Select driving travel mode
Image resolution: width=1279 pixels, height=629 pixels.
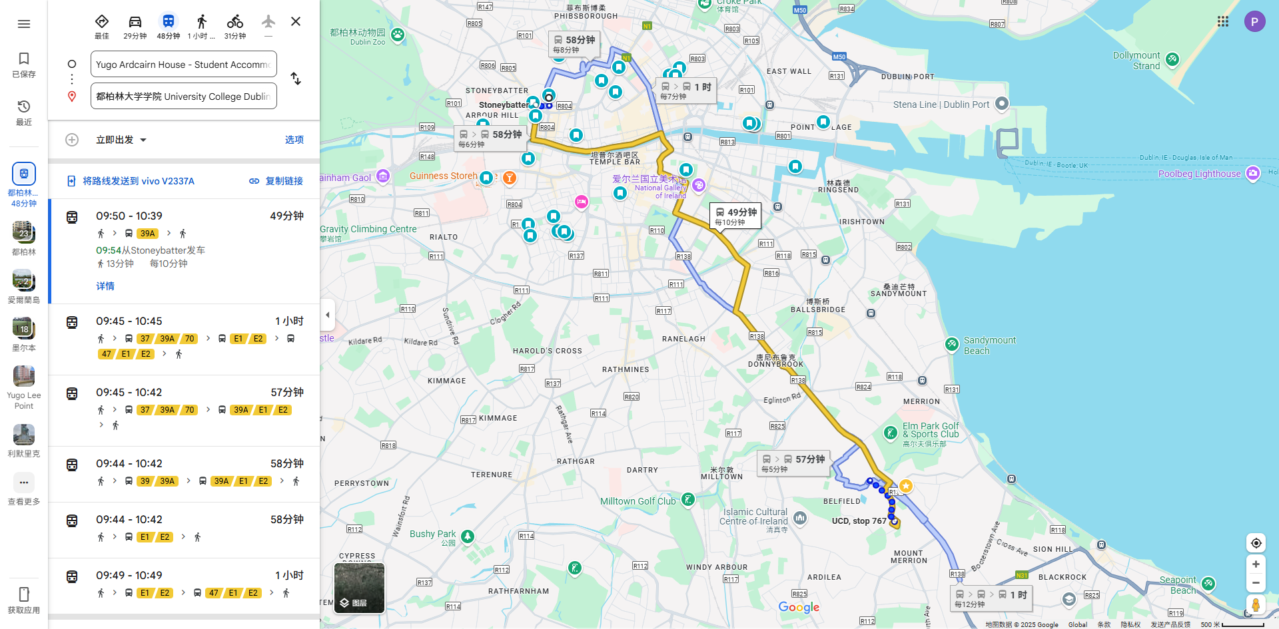pyautogui.click(x=135, y=27)
